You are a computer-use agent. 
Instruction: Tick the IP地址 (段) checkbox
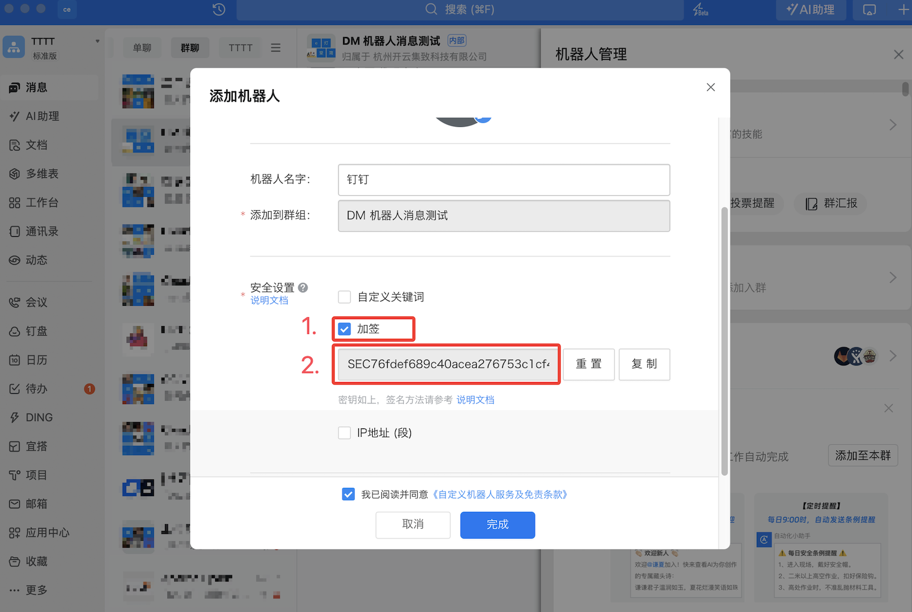coord(344,433)
